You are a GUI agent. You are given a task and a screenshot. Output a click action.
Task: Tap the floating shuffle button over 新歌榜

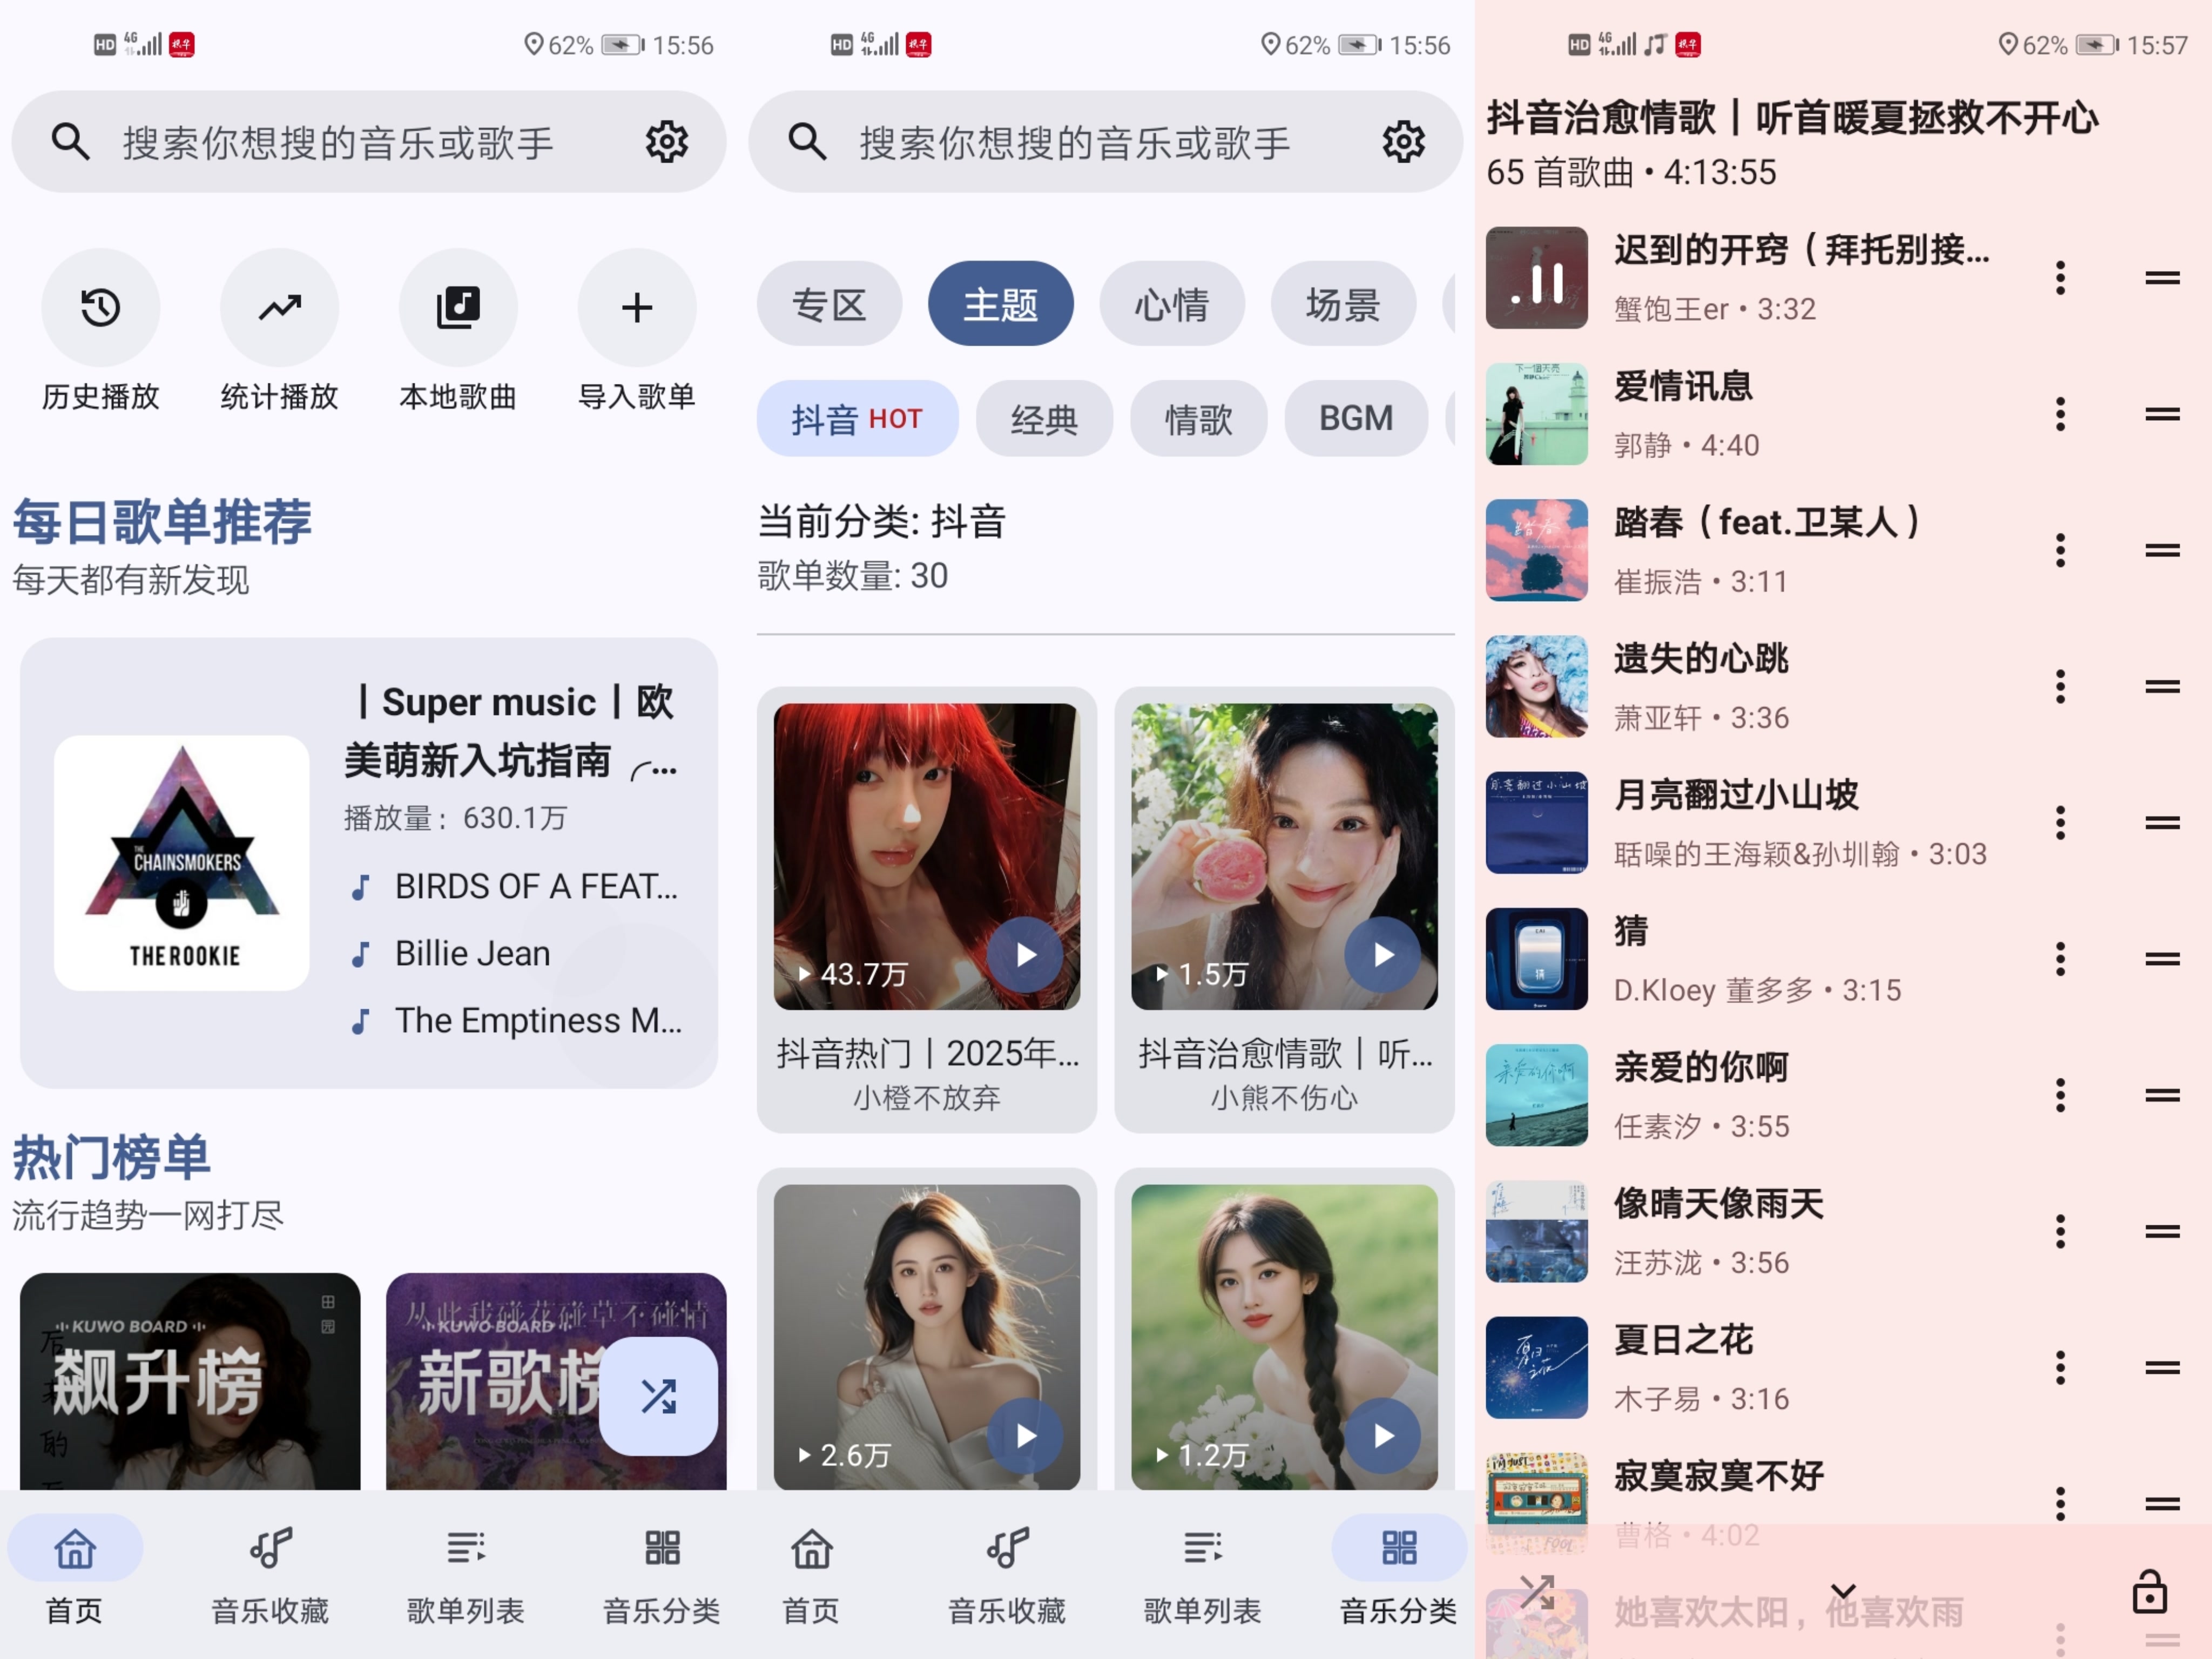tap(658, 1396)
